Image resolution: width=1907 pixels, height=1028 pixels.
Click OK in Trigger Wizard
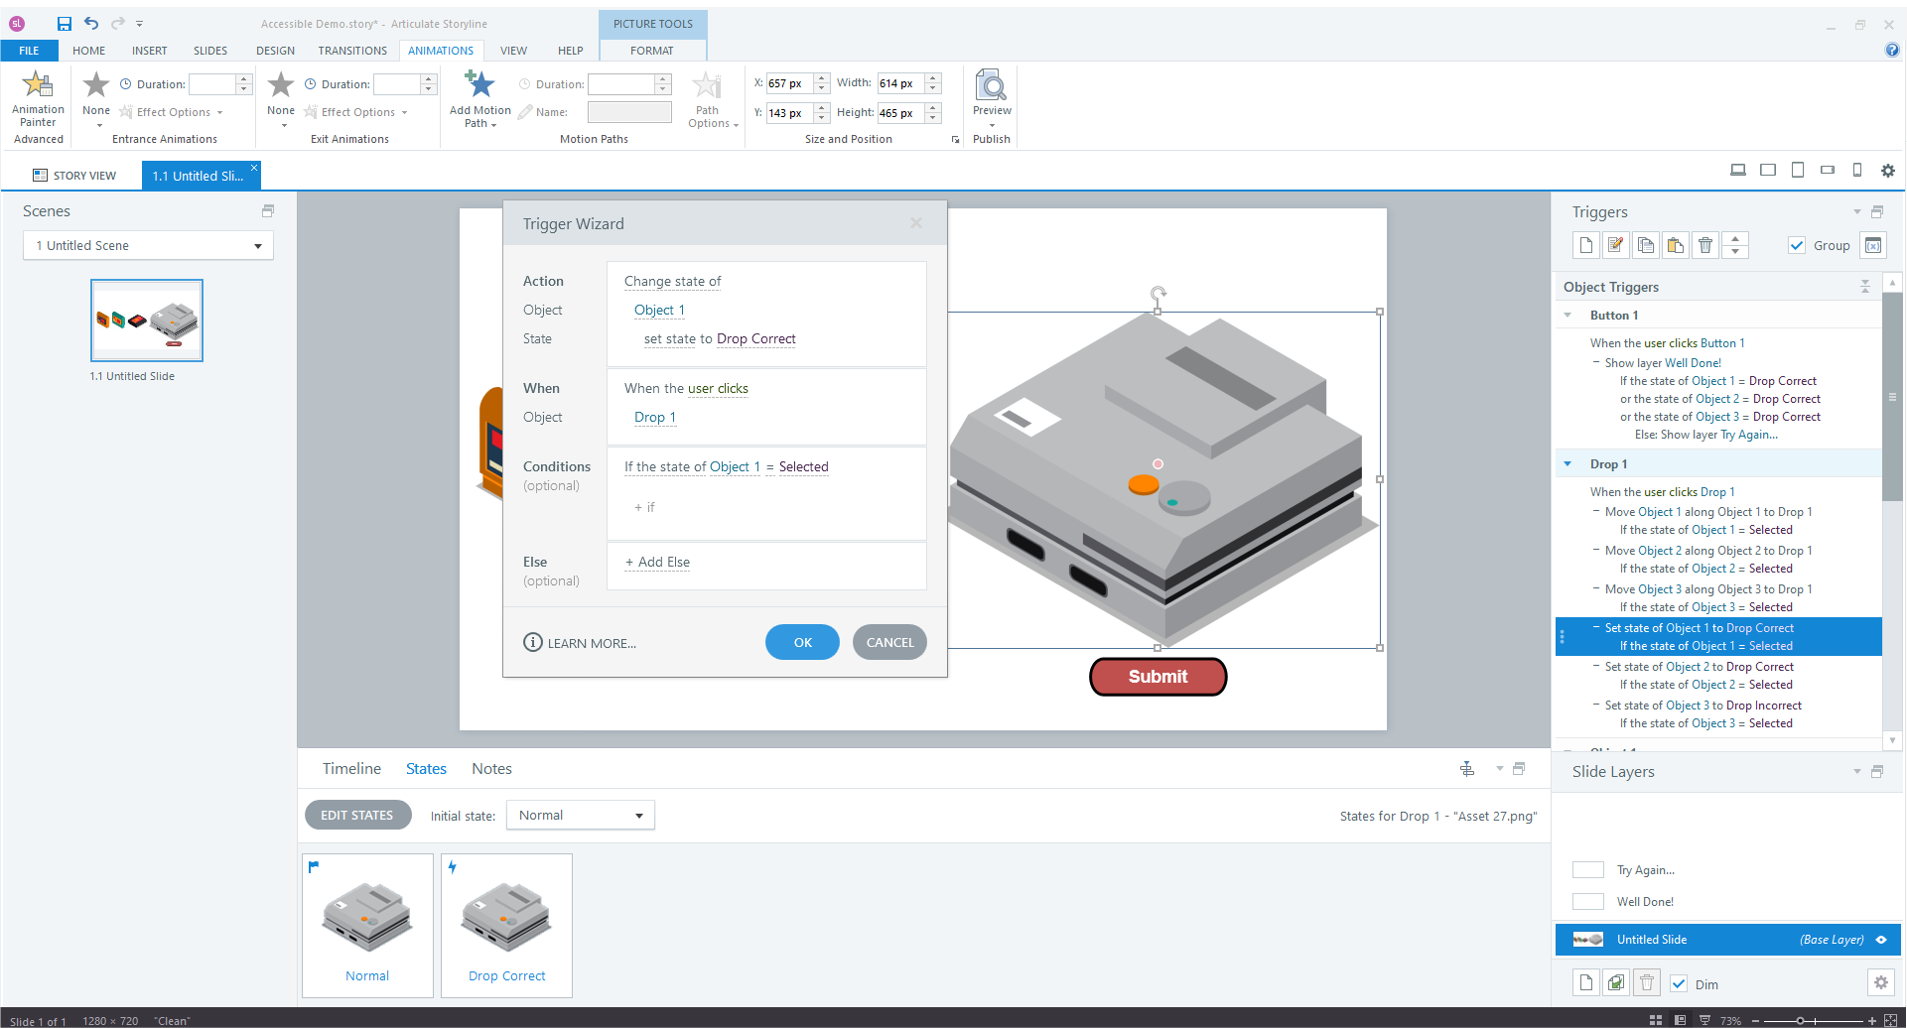(803, 643)
